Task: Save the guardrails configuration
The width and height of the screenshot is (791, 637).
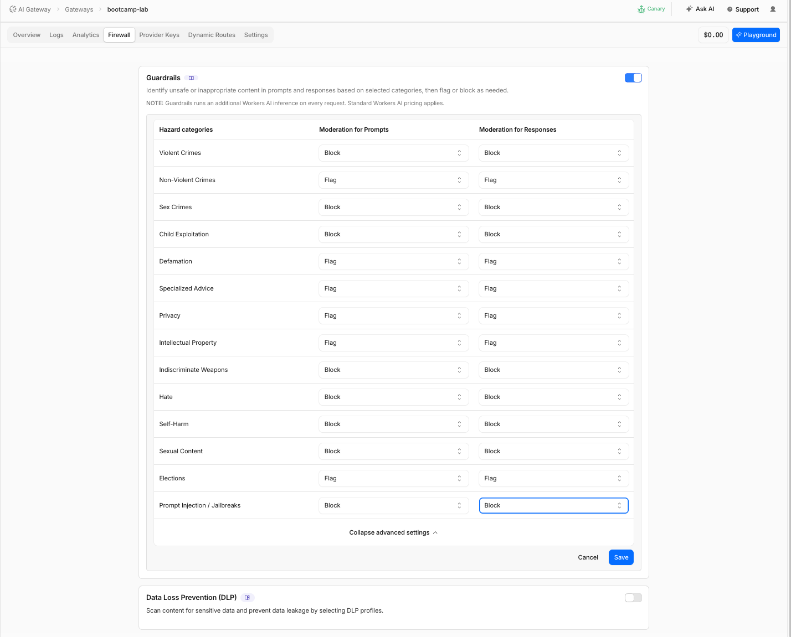Action: [x=621, y=557]
